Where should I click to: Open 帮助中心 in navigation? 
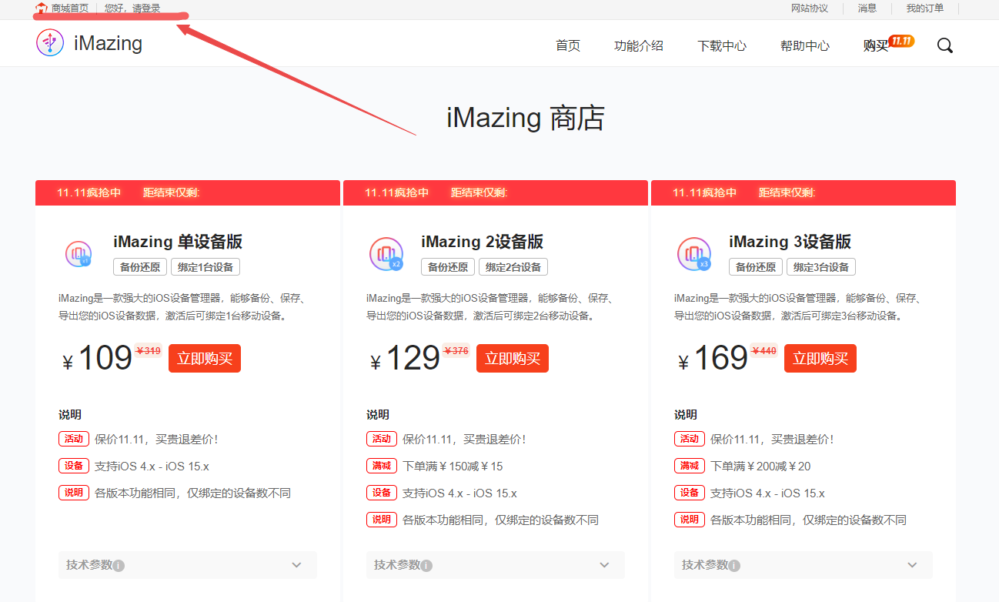click(x=805, y=45)
